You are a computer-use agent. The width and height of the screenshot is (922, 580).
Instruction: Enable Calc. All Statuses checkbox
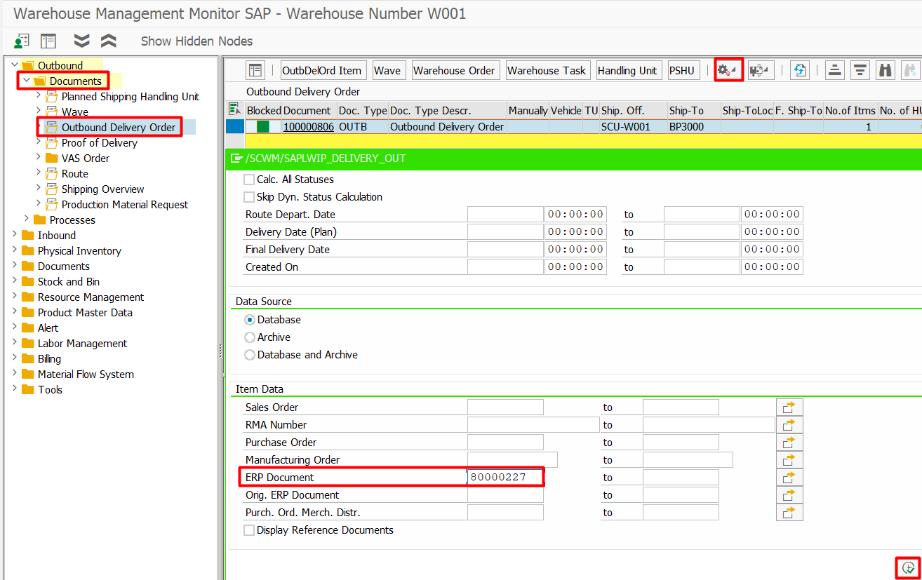pyautogui.click(x=249, y=180)
